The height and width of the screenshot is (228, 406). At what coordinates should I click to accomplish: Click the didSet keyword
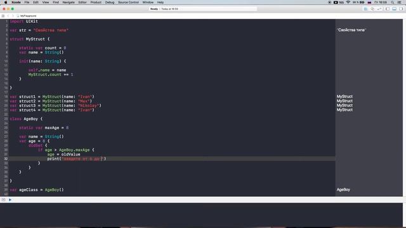(x=36, y=146)
